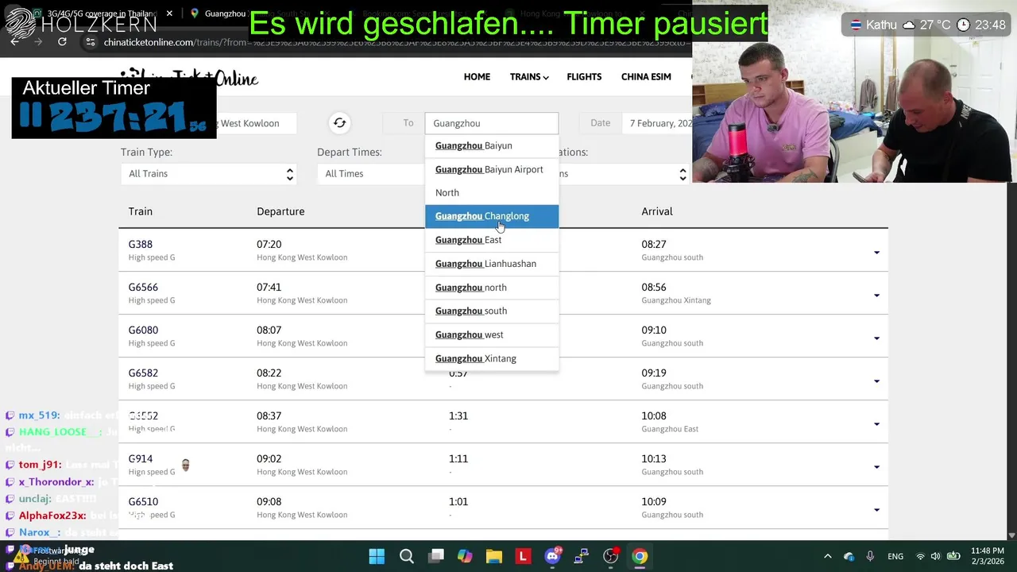Click the Departure column header
Image resolution: width=1017 pixels, height=572 pixels.
click(x=280, y=211)
